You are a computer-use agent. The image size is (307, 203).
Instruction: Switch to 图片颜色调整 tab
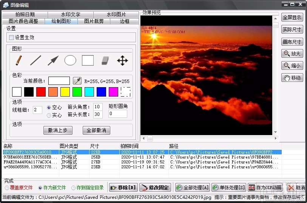coord(23,21)
